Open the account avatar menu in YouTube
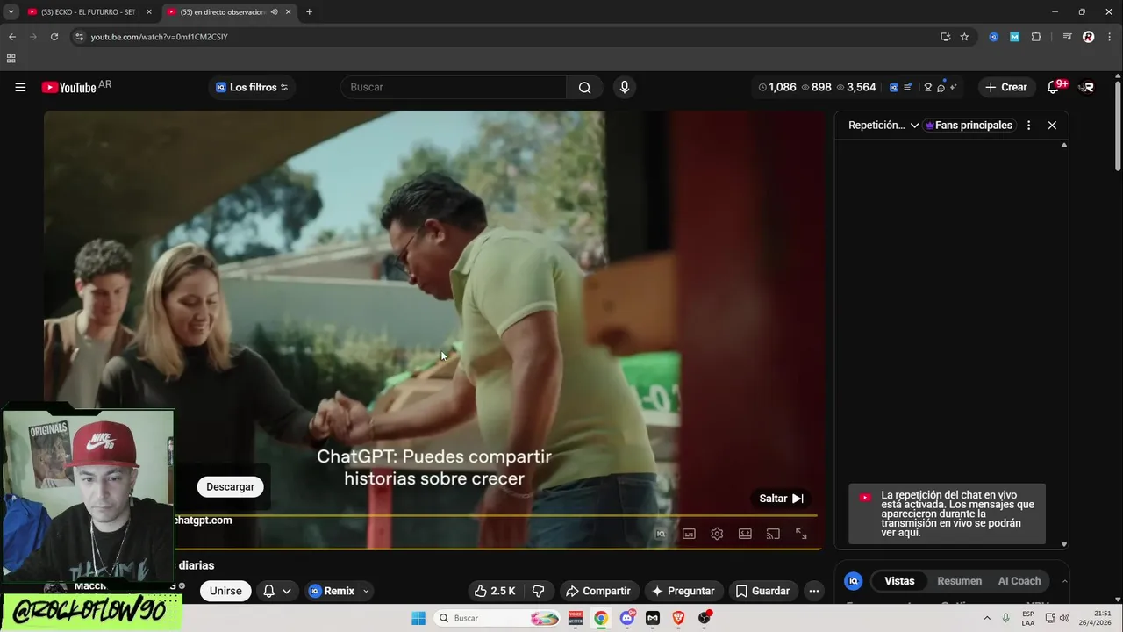The height and width of the screenshot is (632, 1123). 1087,87
